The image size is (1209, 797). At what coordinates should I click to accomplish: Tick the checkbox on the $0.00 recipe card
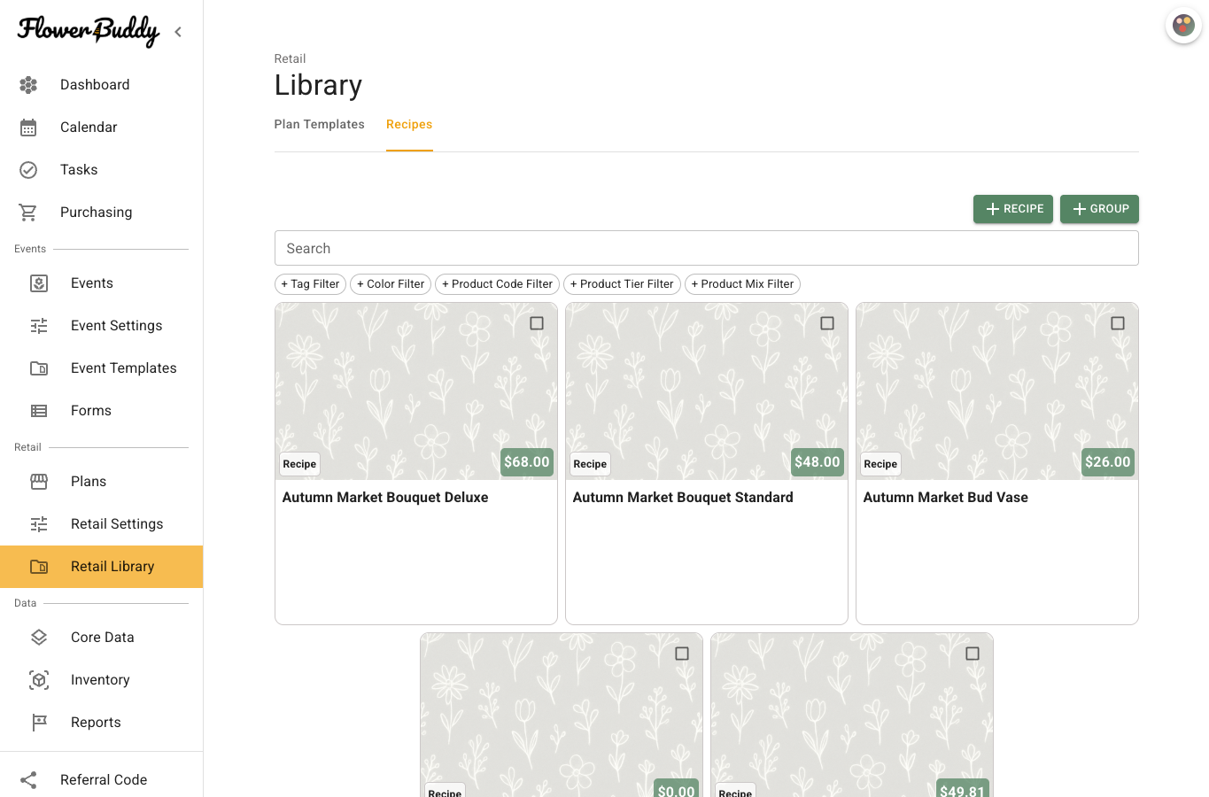[x=682, y=654]
